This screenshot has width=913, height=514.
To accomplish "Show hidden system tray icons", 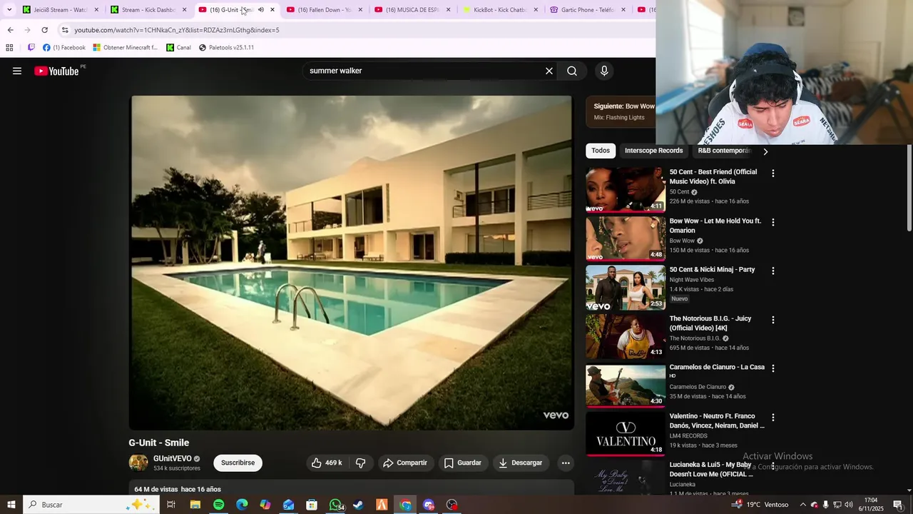I will pyautogui.click(x=802, y=505).
